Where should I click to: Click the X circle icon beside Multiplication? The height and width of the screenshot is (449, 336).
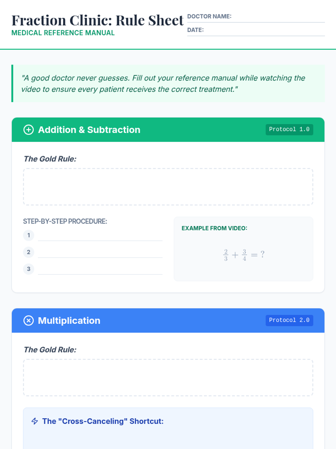point(29,320)
